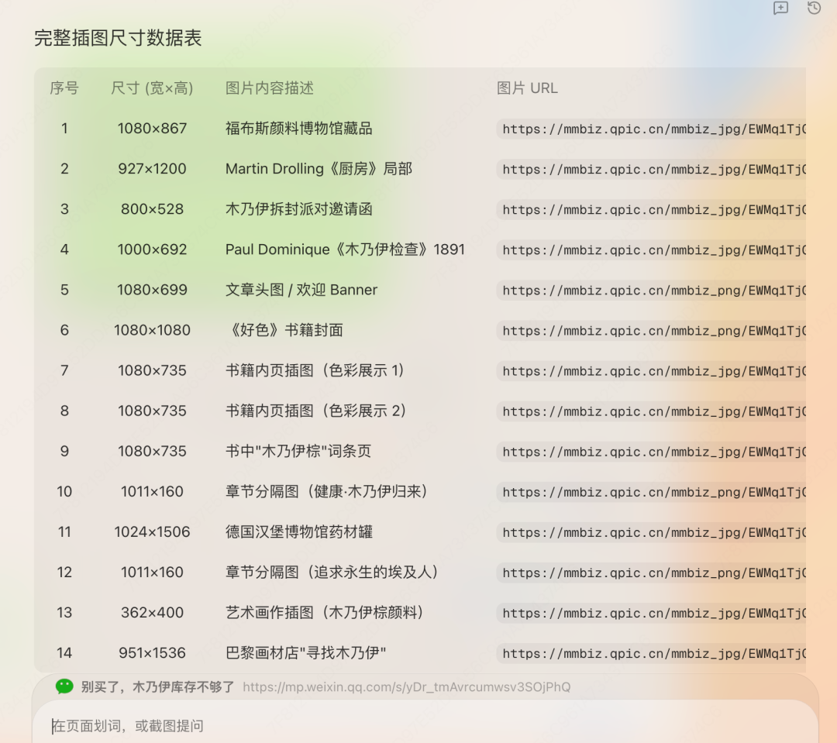Click the green WeChat icon beside the article title

(64, 686)
